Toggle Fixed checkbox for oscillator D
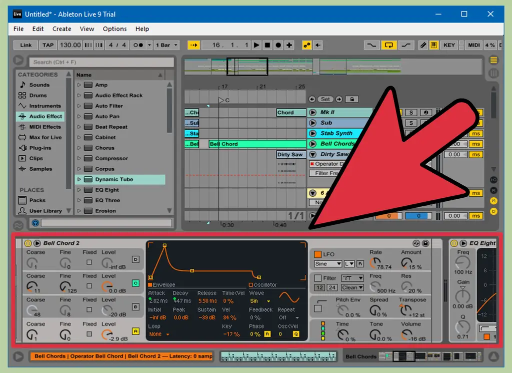This screenshot has height=373, width=512. click(x=89, y=262)
